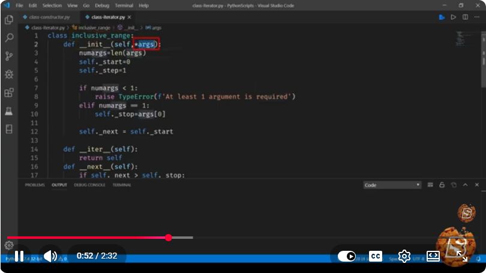Switch video to theater mode
The image size is (486, 273).
[433, 256]
